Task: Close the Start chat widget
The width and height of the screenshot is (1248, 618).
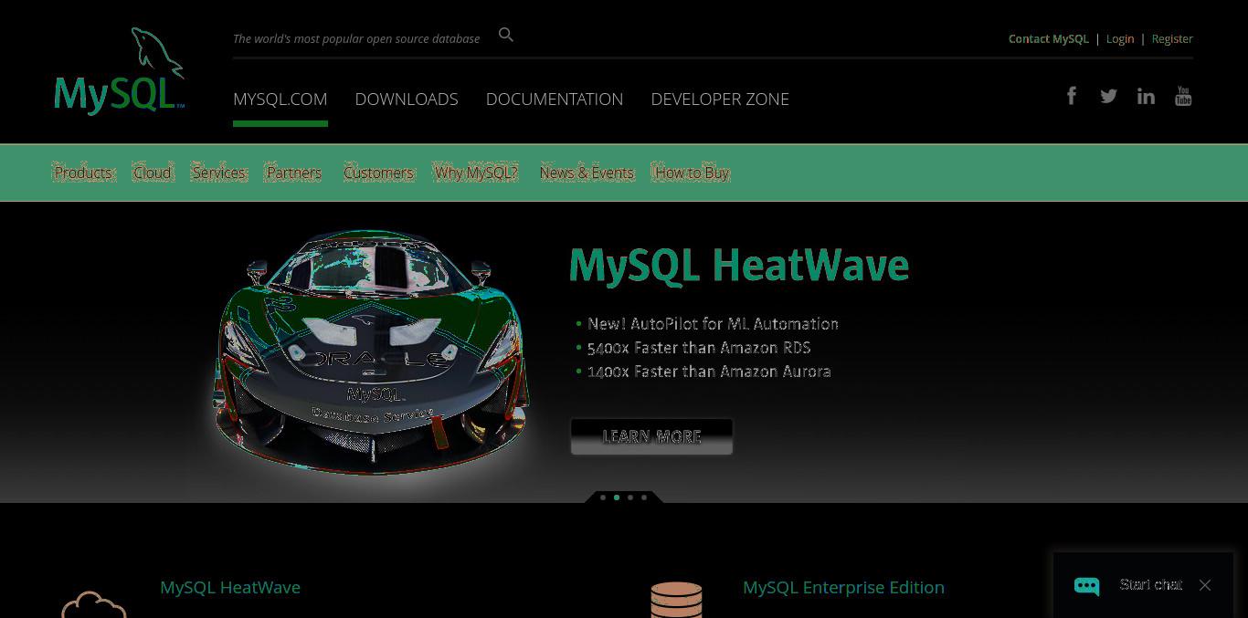Action: click(x=1205, y=585)
